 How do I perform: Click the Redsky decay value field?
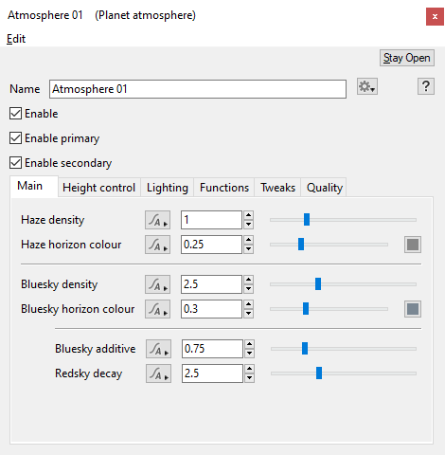(212, 373)
